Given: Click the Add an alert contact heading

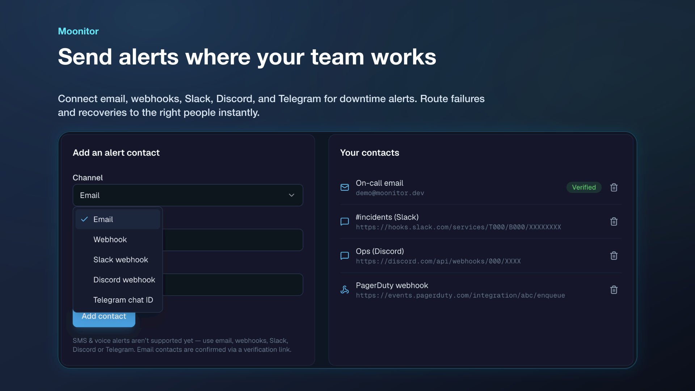Looking at the screenshot, I should click(x=116, y=153).
